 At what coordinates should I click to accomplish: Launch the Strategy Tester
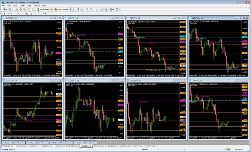(x=33, y=10)
